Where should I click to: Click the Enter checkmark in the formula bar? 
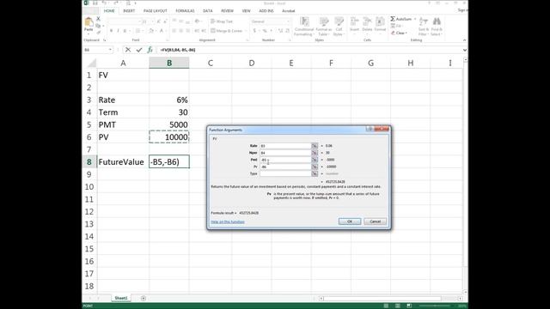139,50
